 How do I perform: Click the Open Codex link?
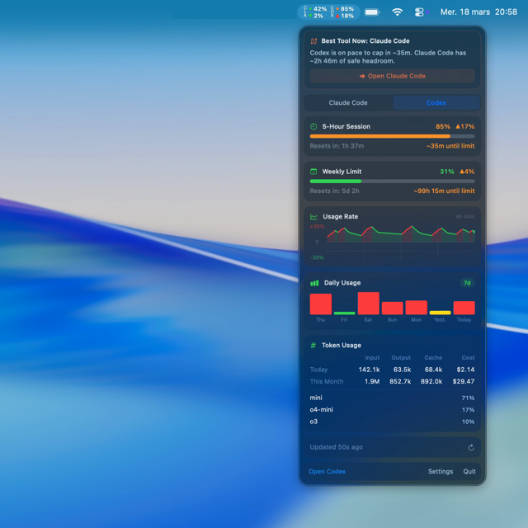pos(327,471)
